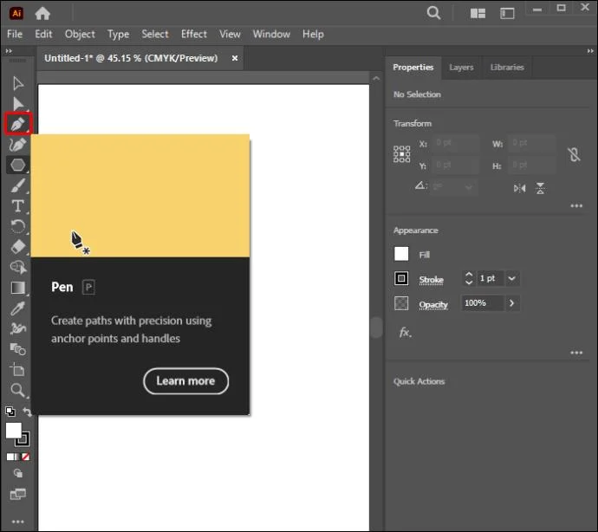
Task: Change the screen mode
Action: [18, 494]
